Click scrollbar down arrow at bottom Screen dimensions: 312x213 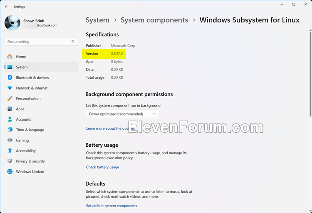[x=310, y=211]
